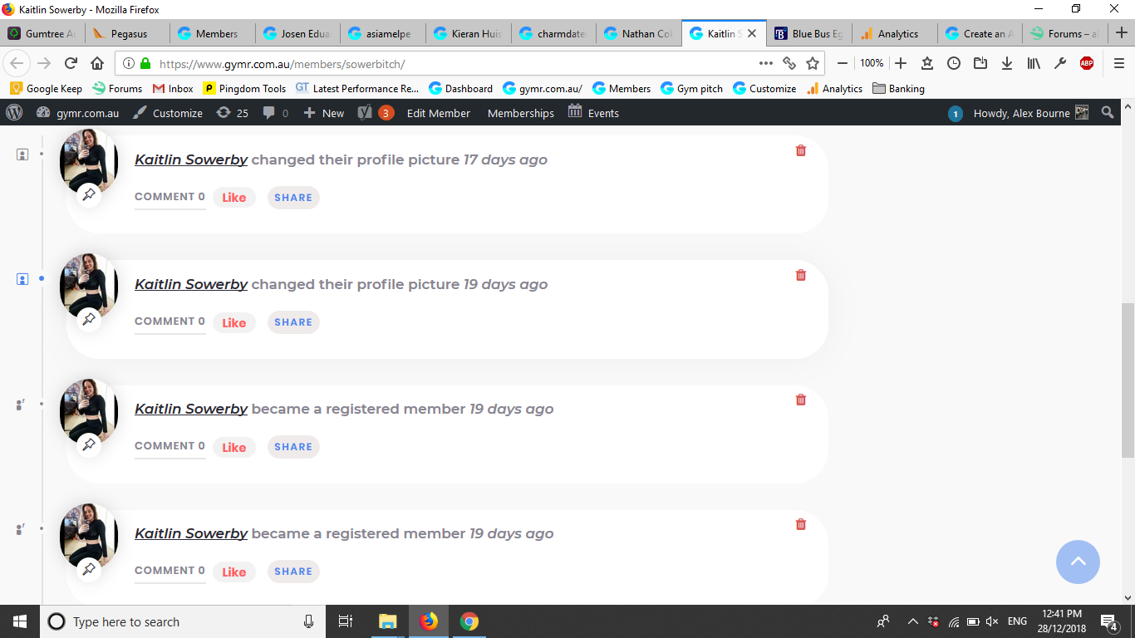
Task: Click the Firefox back arrow button
Action: pos(17,63)
